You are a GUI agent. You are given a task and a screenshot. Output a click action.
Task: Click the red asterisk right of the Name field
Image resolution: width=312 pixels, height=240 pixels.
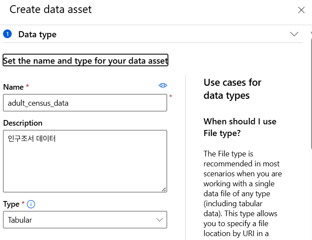click(171, 97)
